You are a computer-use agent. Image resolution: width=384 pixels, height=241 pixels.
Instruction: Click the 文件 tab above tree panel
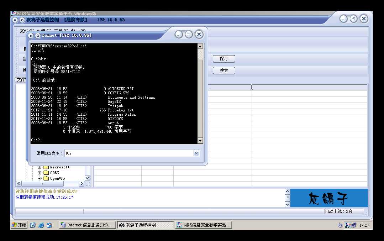(21, 80)
